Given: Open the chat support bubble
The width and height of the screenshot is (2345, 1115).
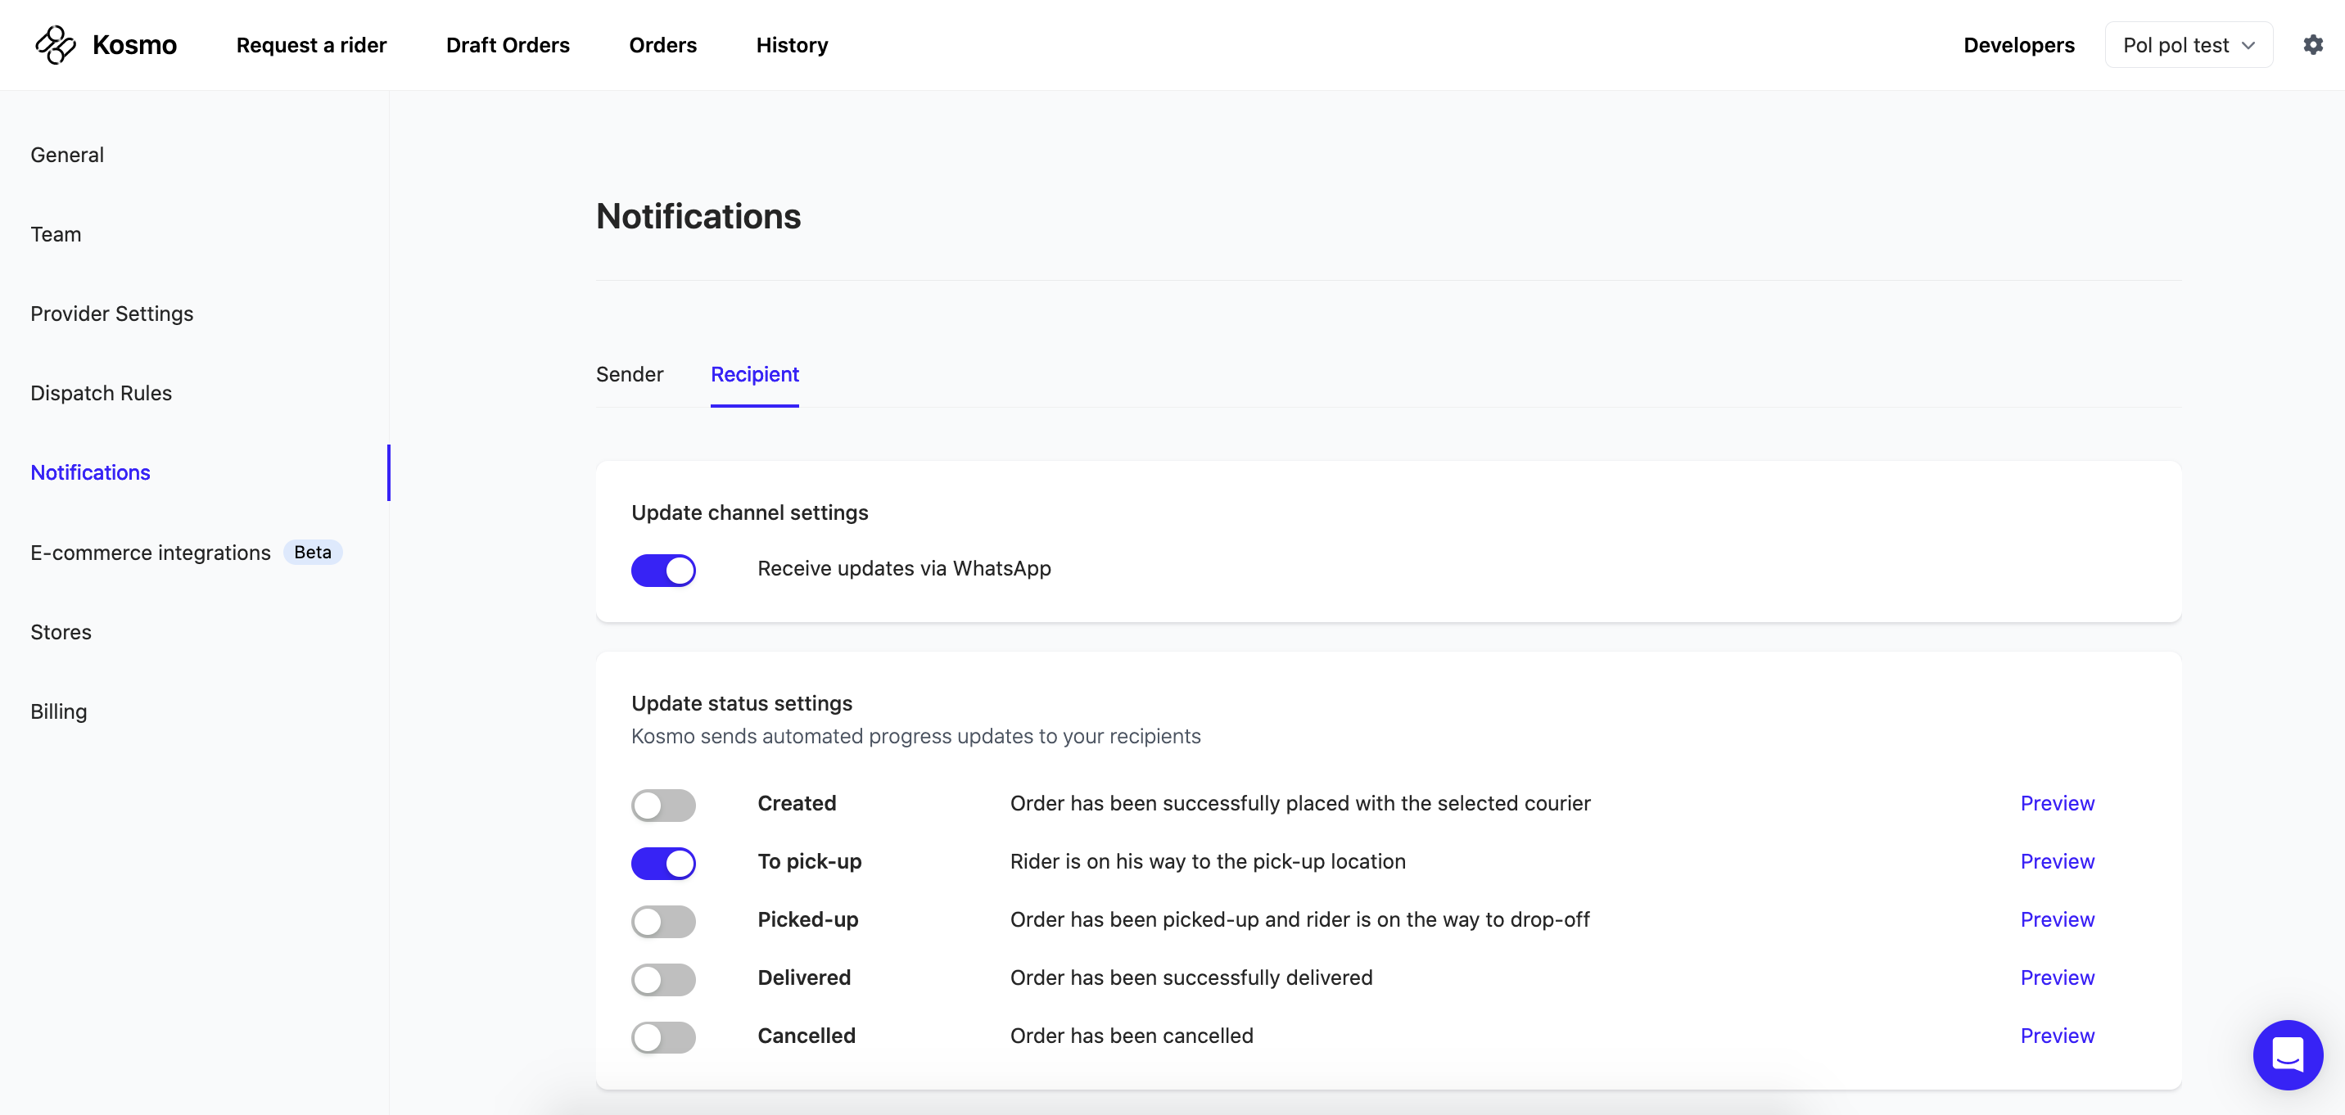Looking at the screenshot, I should tap(2287, 1054).
